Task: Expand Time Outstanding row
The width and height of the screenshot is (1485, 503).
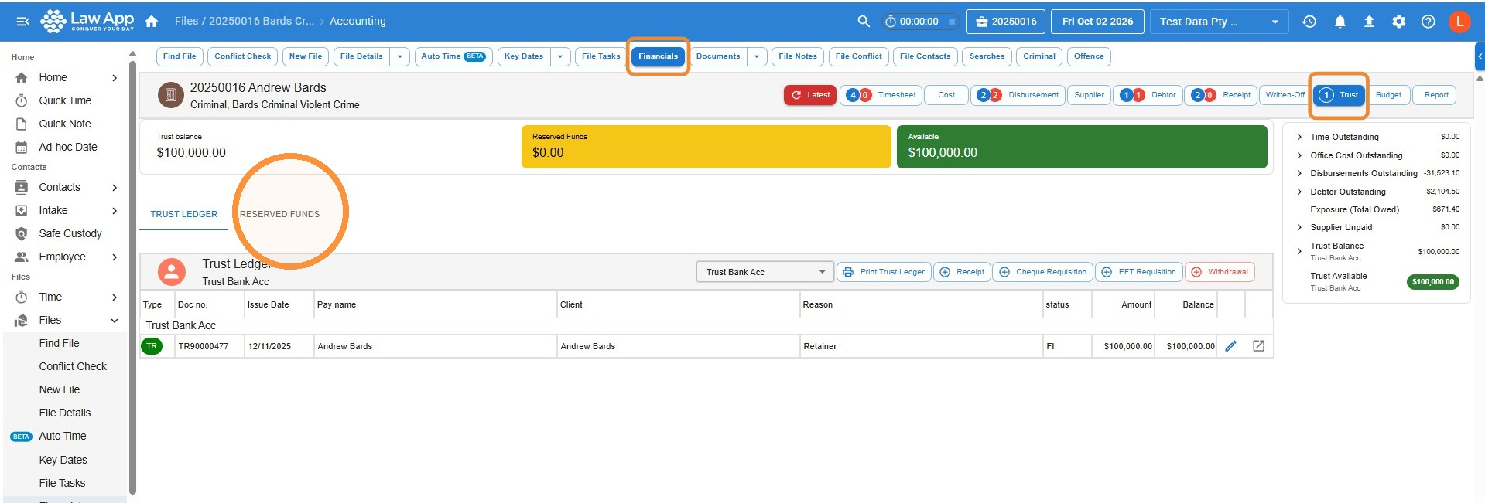Action: click(1299, 137)
